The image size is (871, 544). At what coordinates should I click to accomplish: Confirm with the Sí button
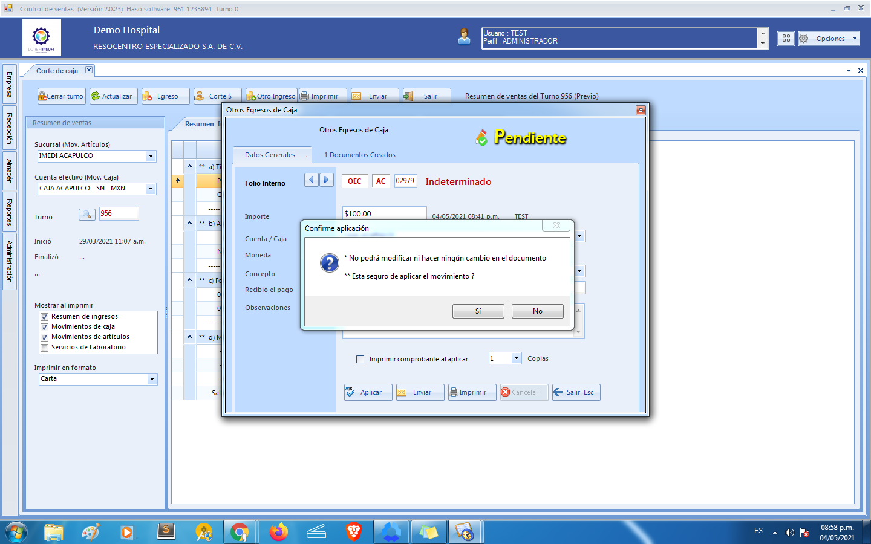pyautogui.click(x=478, y=311)
